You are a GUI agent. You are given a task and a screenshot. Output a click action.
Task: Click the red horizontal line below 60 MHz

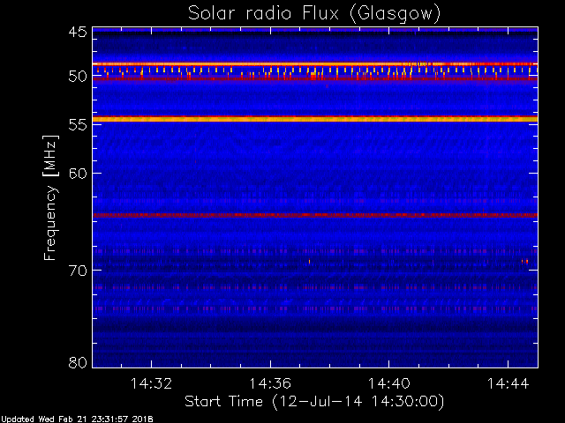click(x=315, y=215)
